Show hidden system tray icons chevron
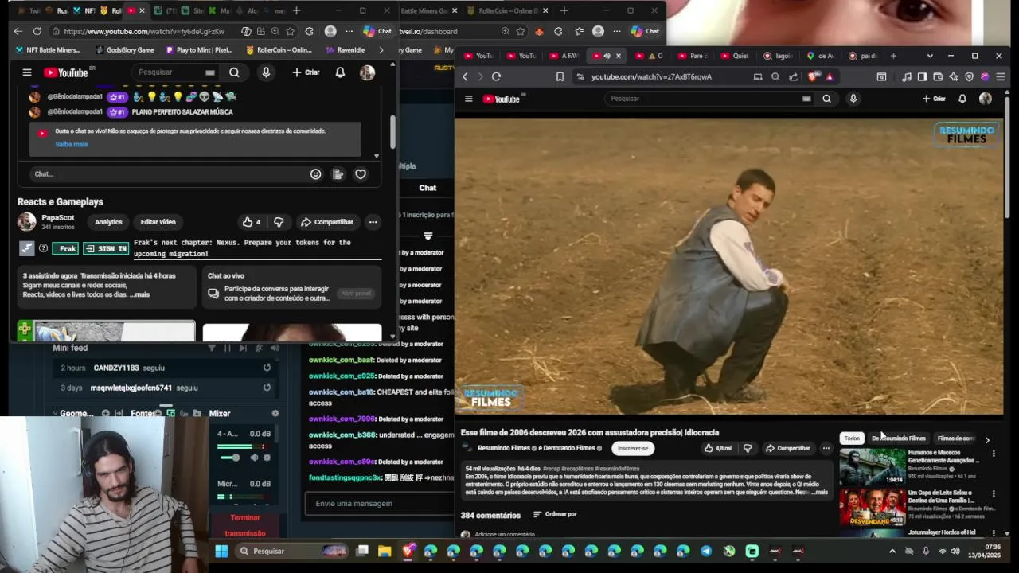The width and height of the screenshot is (1019, 573). point(892,551)
